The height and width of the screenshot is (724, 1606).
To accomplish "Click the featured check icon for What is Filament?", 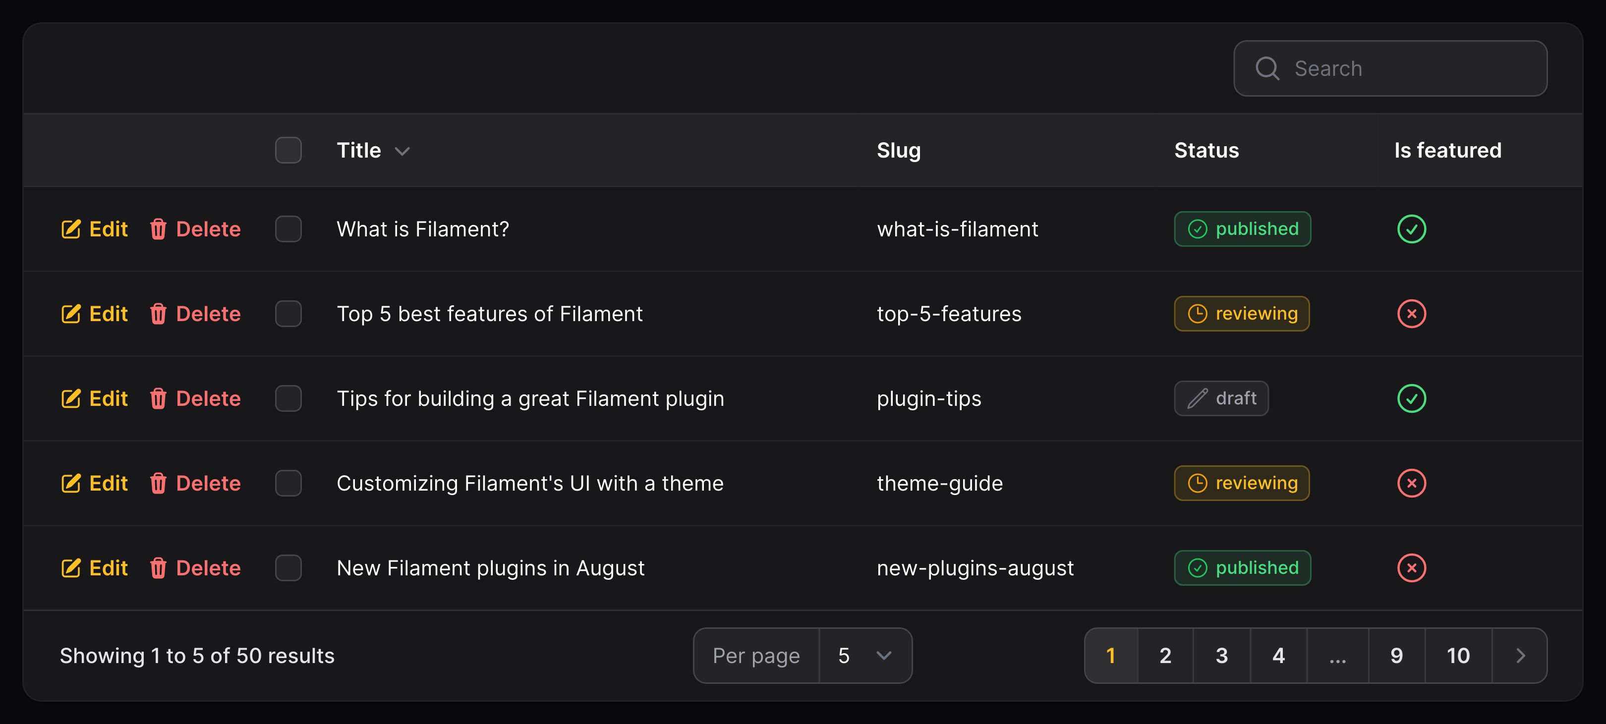I will [x=1412, y=228].
